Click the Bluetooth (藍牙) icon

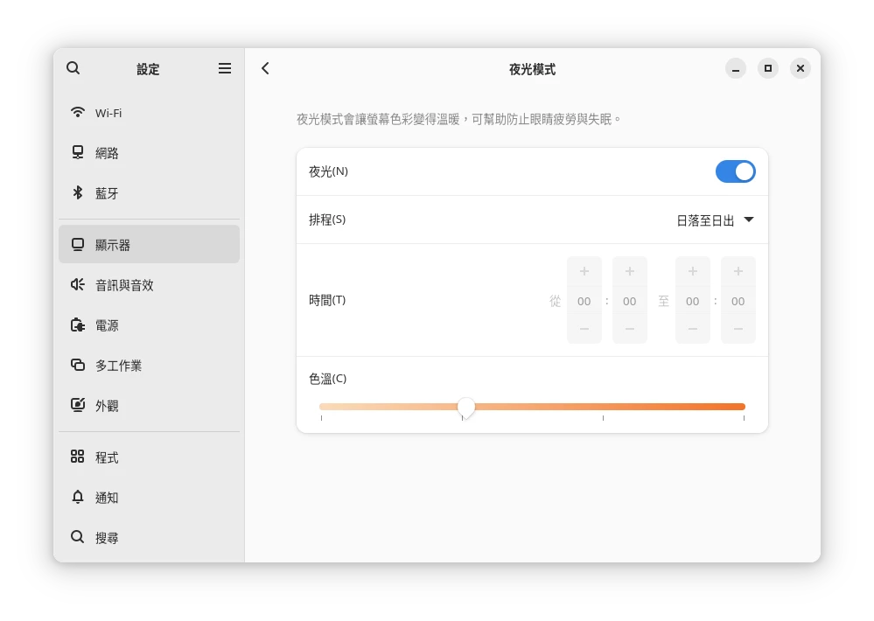point(78,193)
